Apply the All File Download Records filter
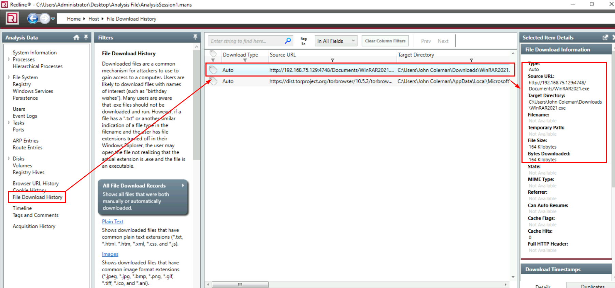Image resolution: width=615 pixels, height=288 pixels. click(143, 197)
